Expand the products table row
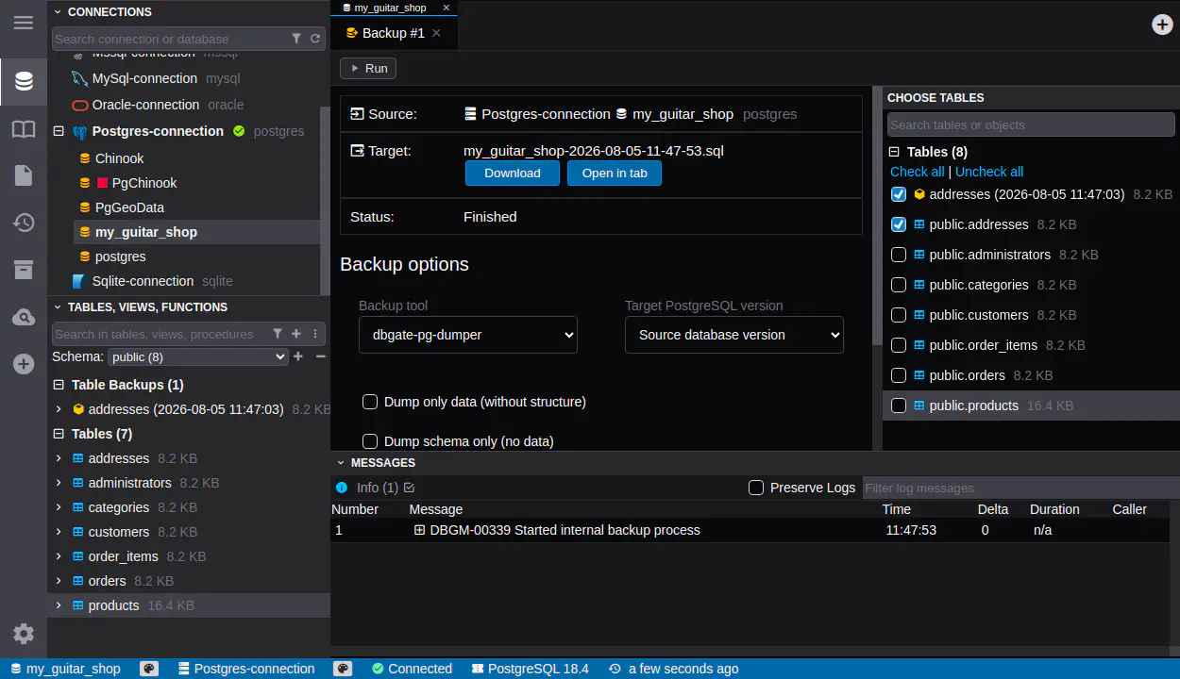This screenshot has width=1180, height=679. pos(59,605)
